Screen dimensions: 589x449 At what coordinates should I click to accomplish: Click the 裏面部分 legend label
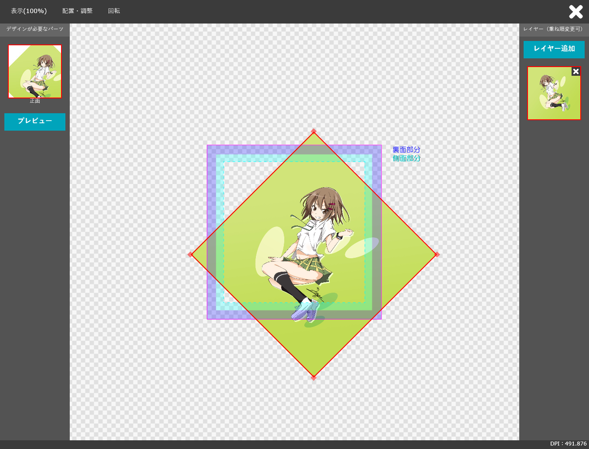[x=406, y=150]
